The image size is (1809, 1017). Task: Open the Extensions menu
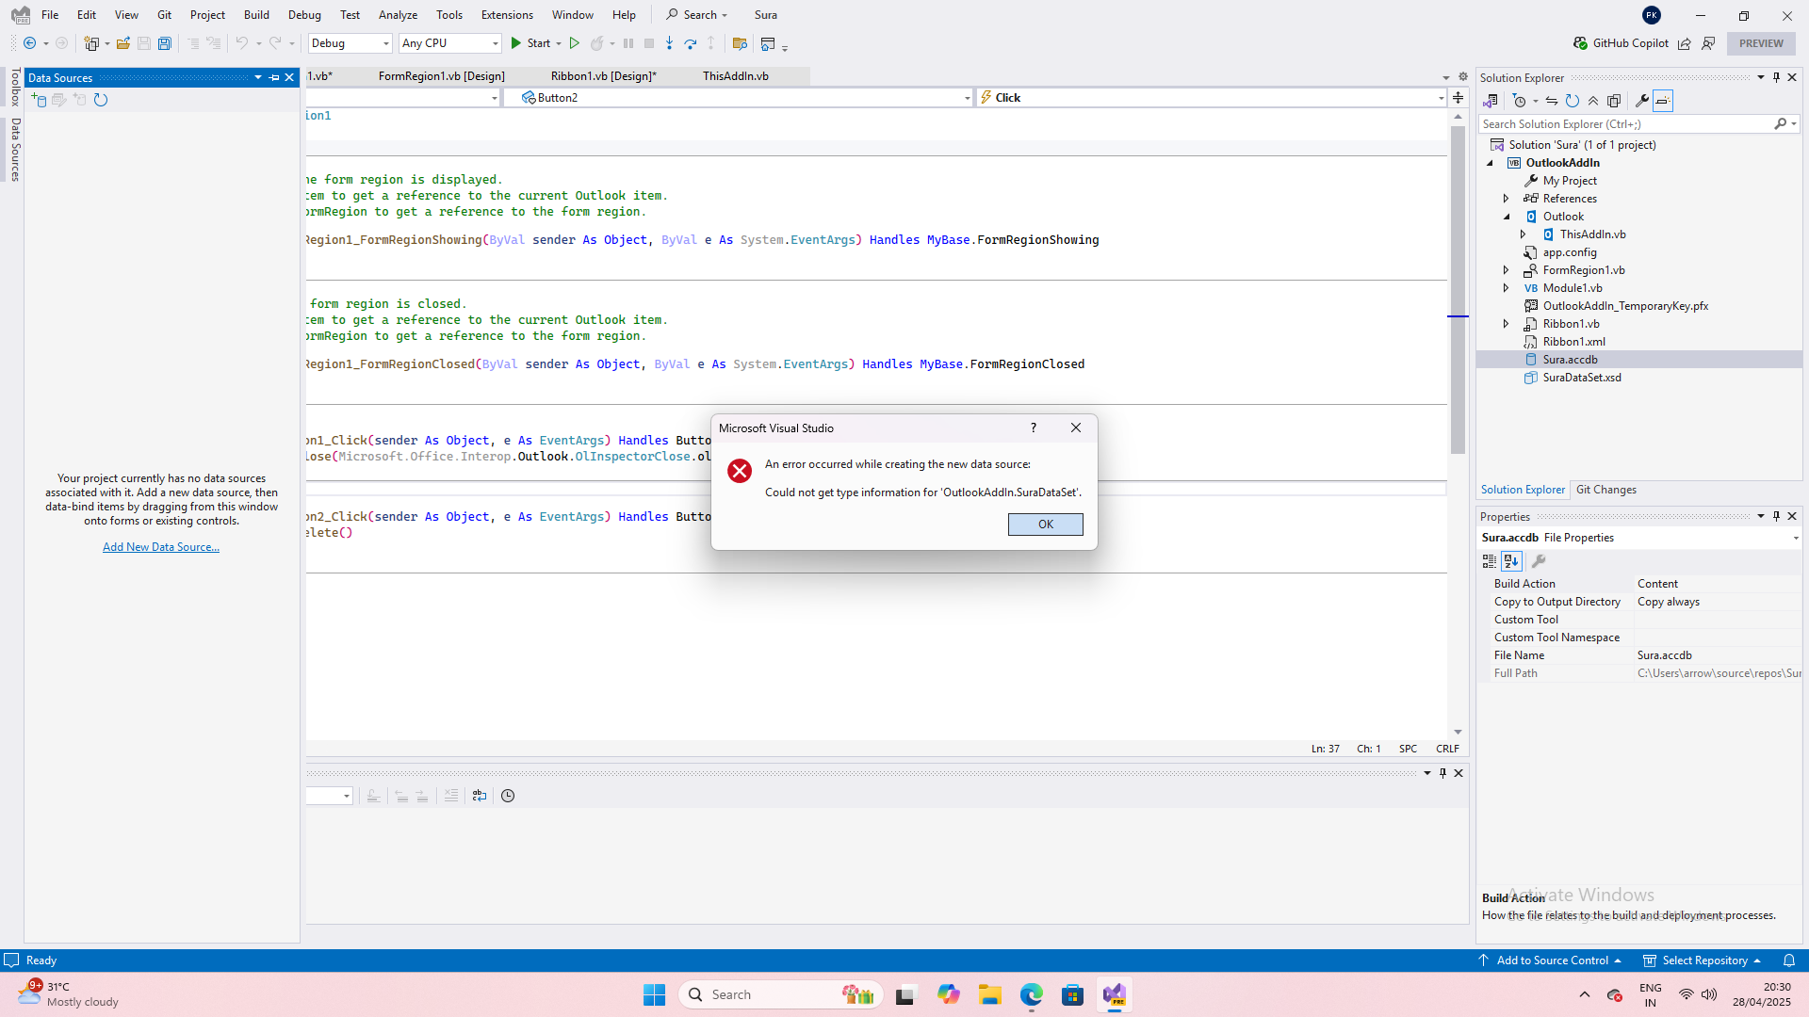[x=507, y=15]
